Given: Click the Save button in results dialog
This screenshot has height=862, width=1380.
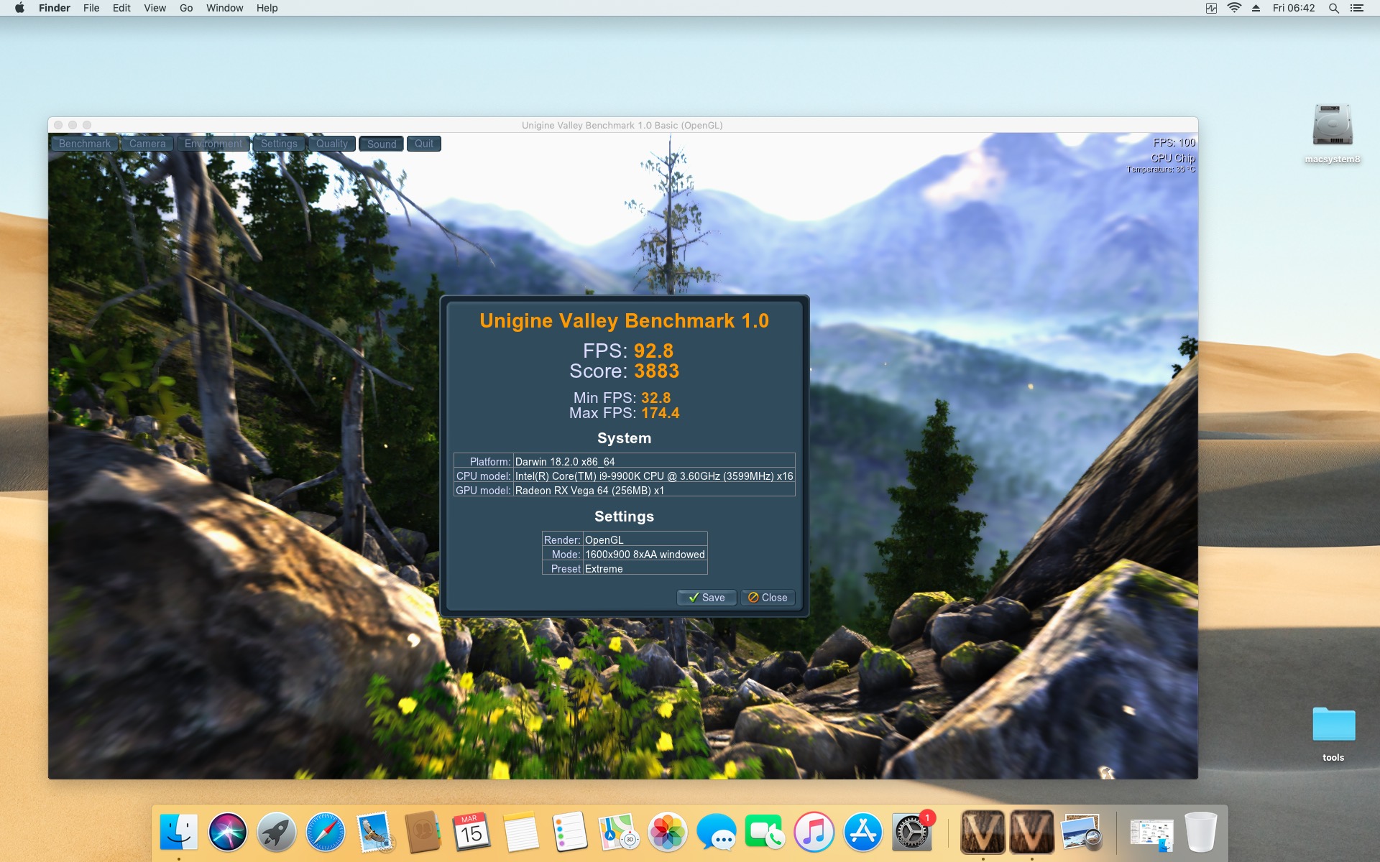Looking at the screenshot, I should click(x=706, y=598).
